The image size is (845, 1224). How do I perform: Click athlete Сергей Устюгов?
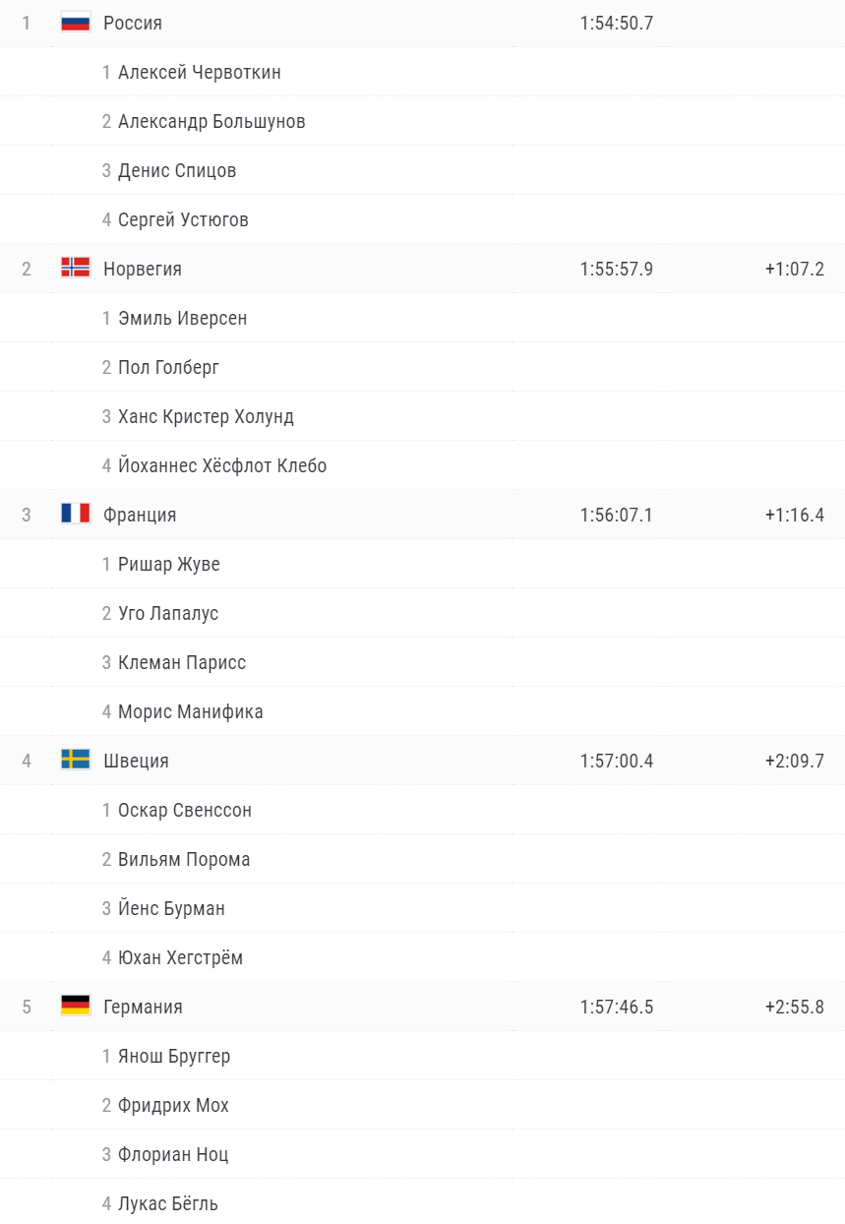point(183,219)
